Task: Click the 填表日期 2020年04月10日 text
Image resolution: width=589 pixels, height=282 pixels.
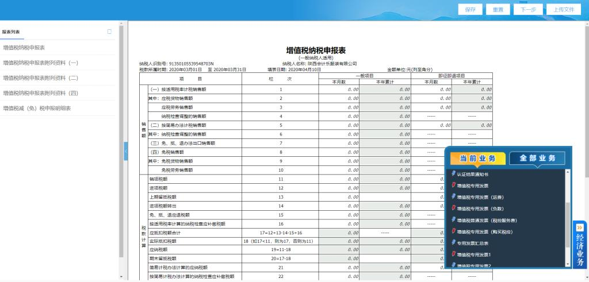Action: (304, 69)
